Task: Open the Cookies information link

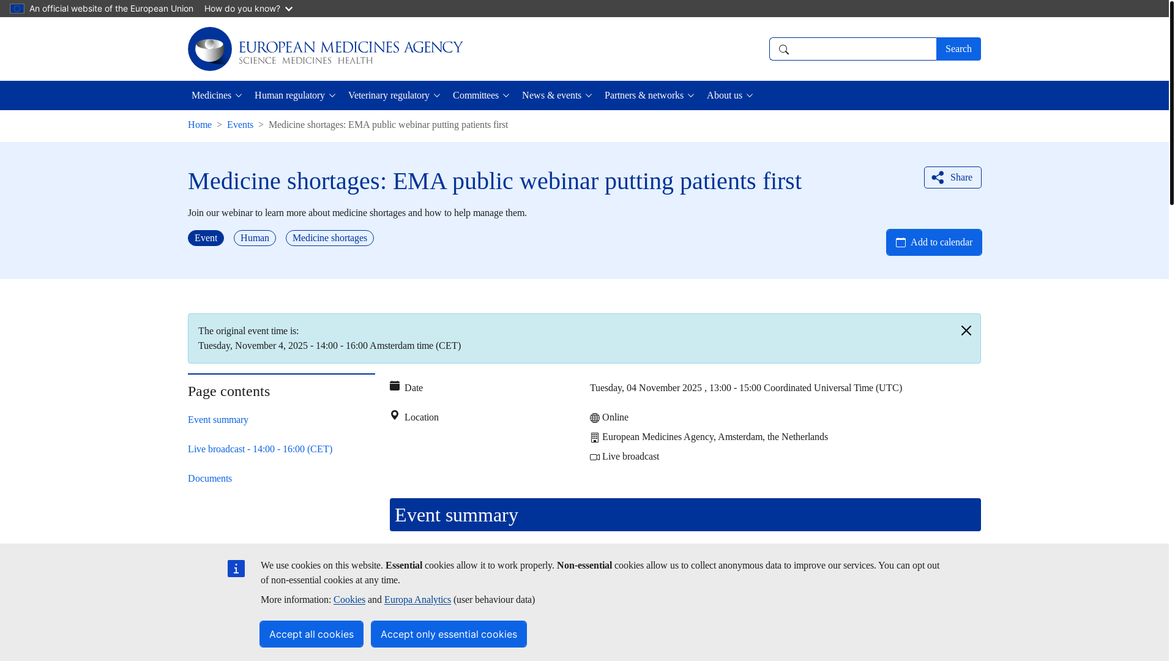Action: (349, 600)
